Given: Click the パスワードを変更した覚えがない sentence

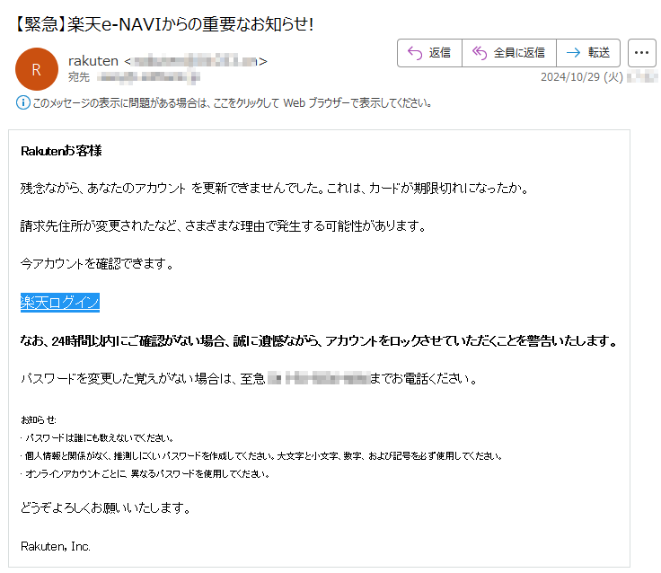Looking at the screenshot, I should pyautogui.click(x=249, y=379).
